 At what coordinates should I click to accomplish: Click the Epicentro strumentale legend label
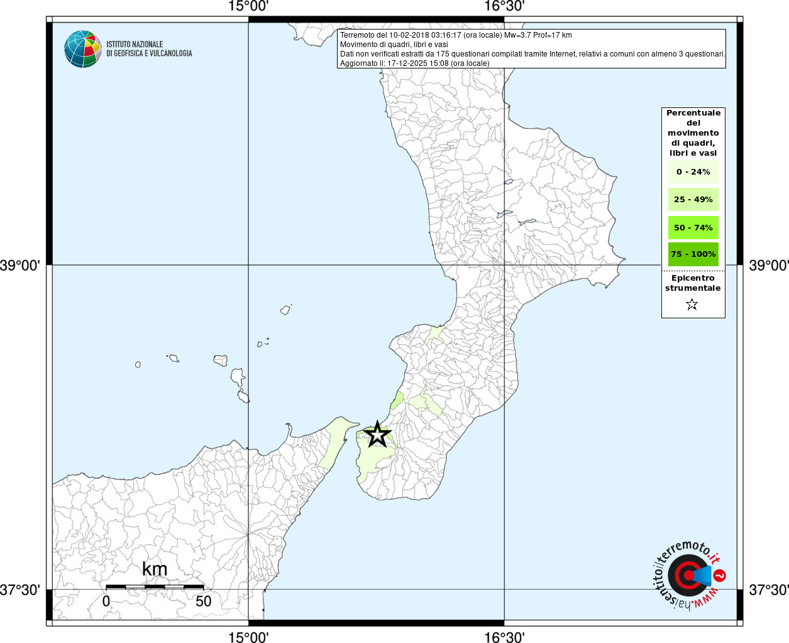693,283
